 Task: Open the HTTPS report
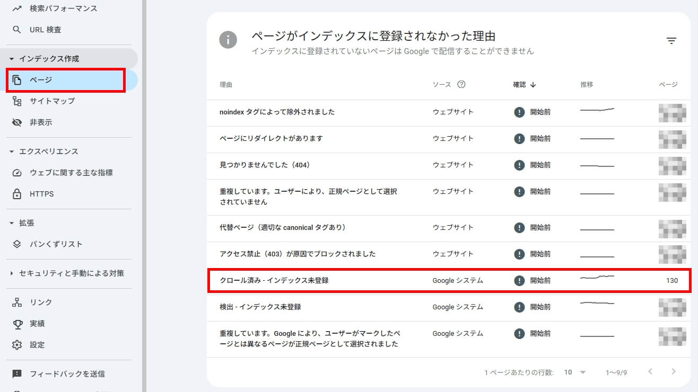(42, 194)
